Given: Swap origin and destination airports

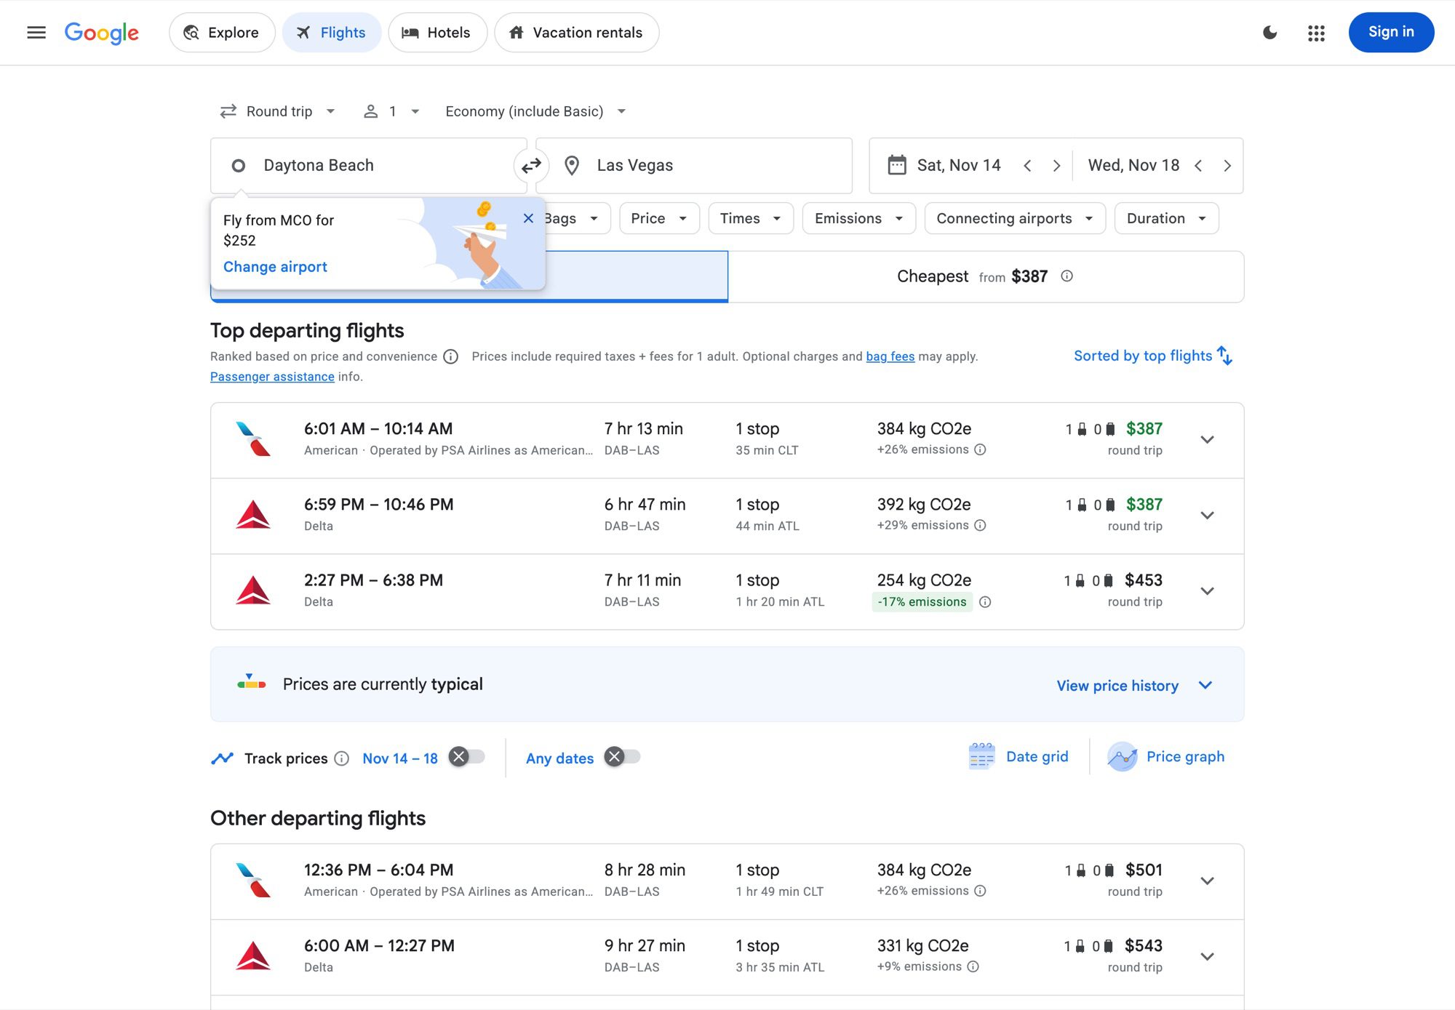Looking at the screenshot, I should 531,166.
